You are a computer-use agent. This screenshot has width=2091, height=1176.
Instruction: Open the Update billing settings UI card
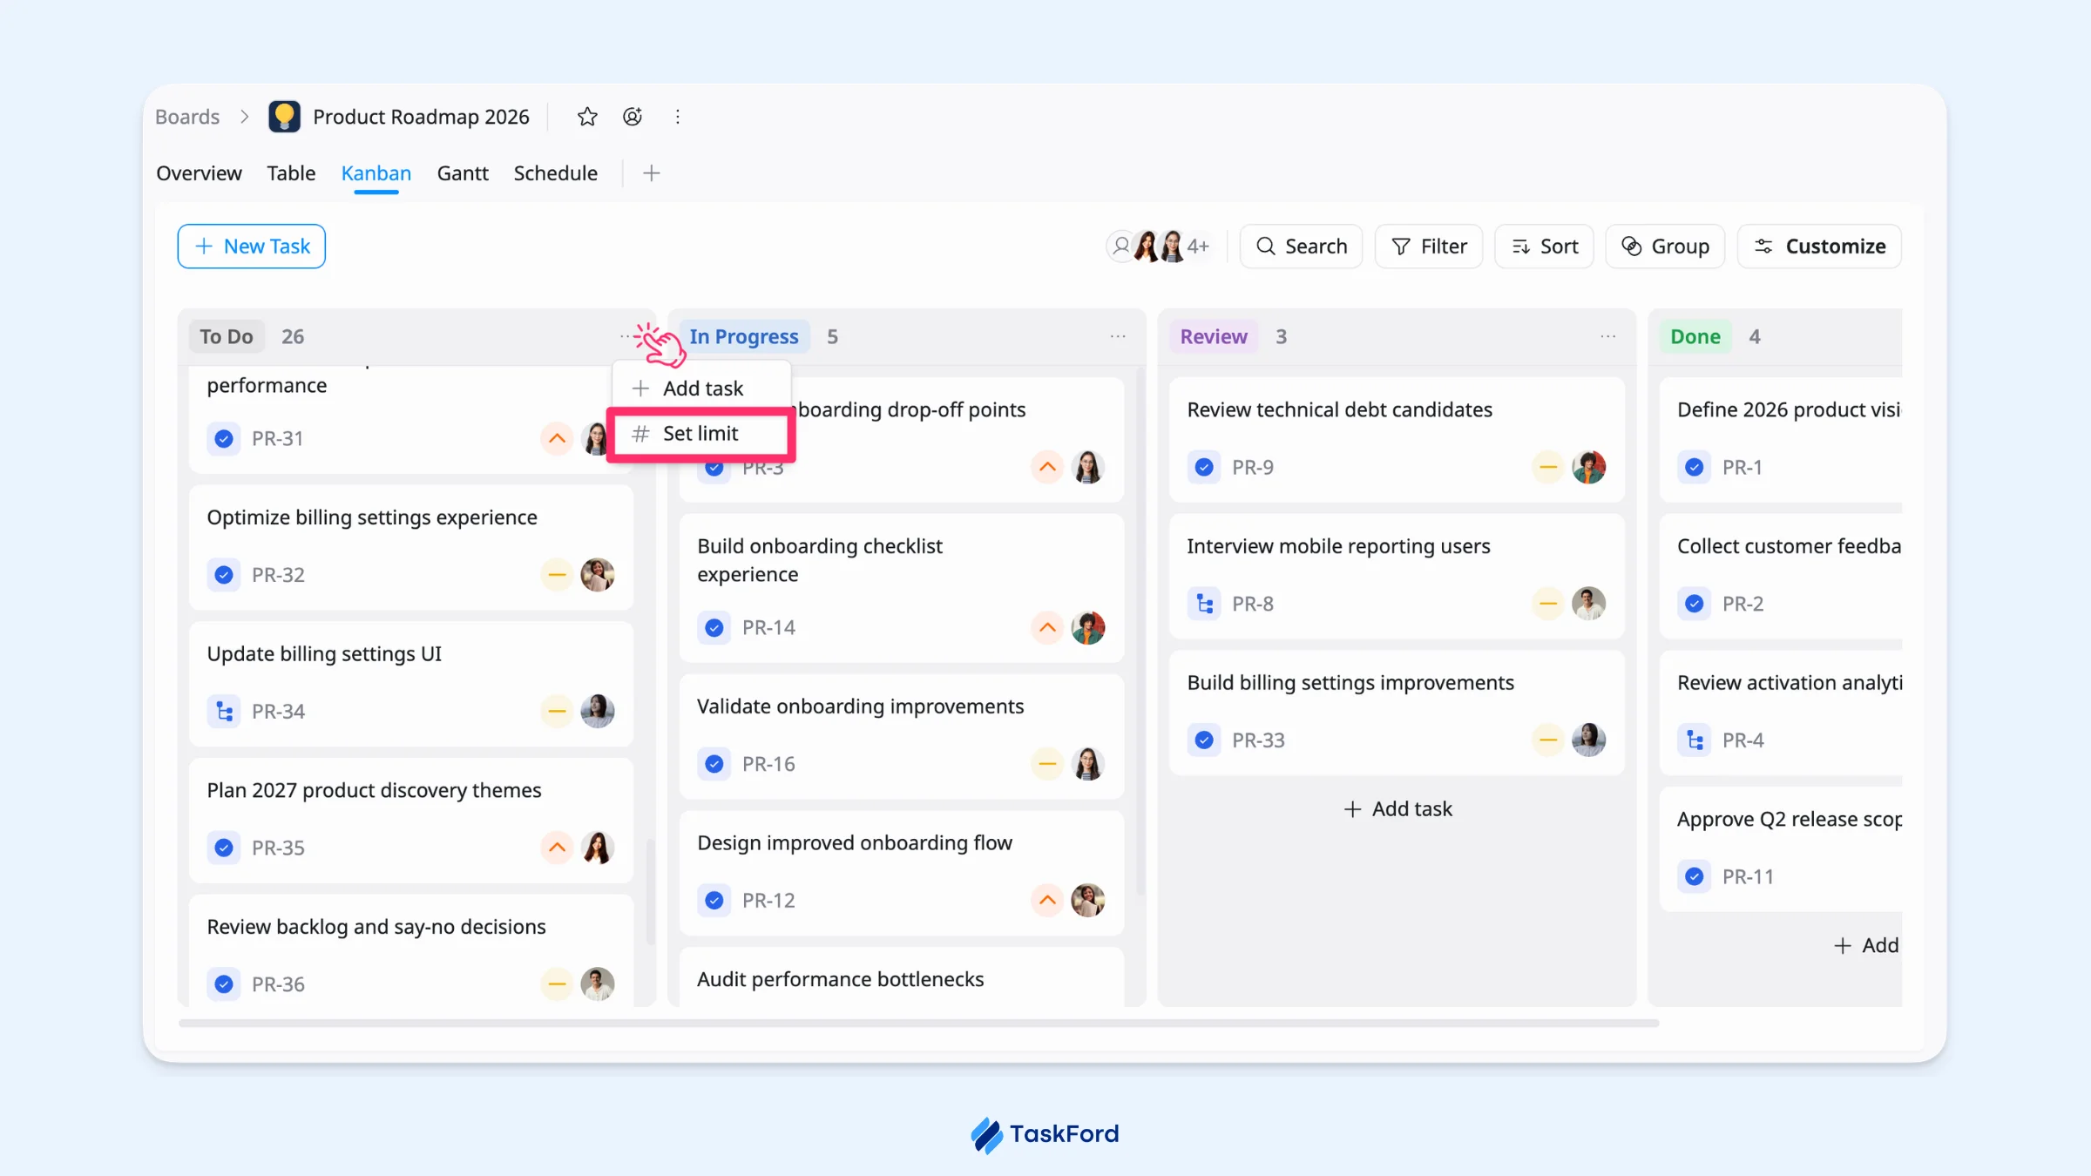click(x=411, y=684)
